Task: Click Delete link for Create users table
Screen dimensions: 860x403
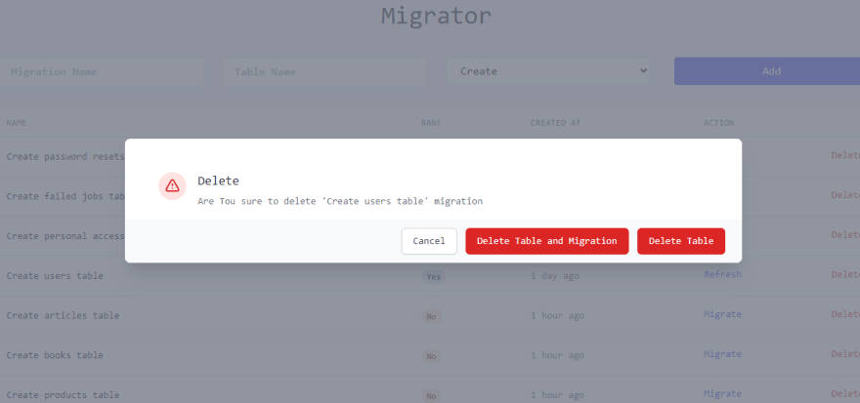Action: (x=845, y=274)
